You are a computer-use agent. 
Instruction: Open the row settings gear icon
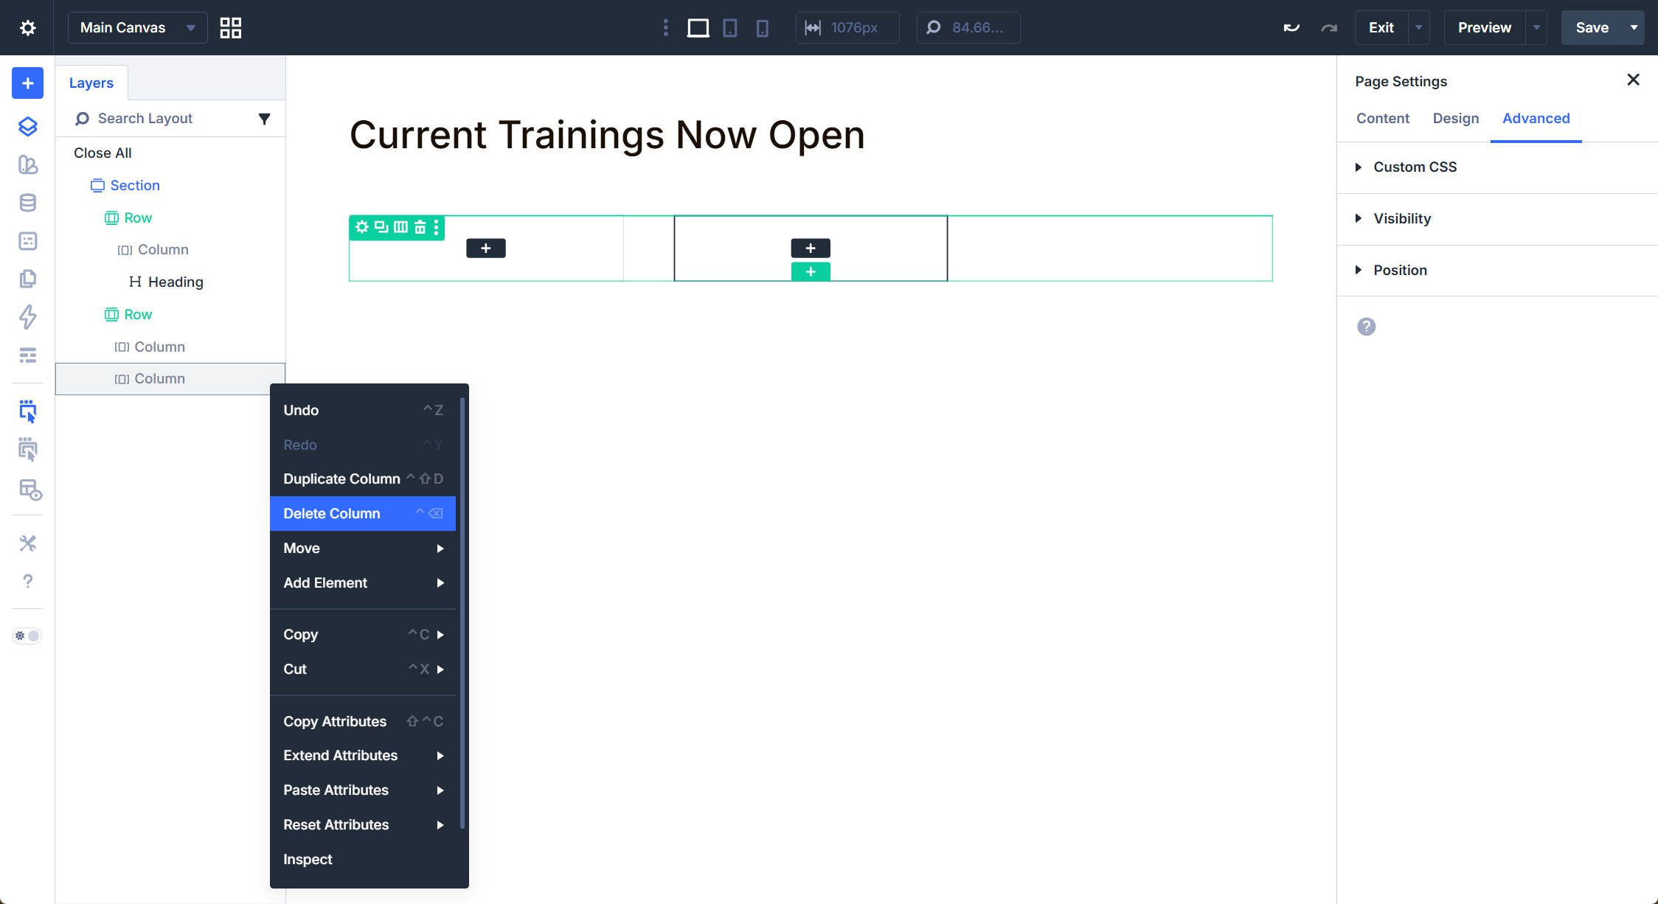tap(361, 227)
